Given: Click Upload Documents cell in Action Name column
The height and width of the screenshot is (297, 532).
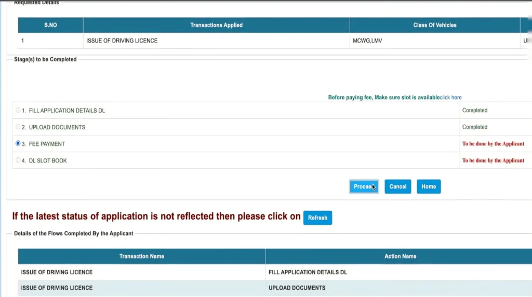Looking at the screenshot, I should 297,288.
